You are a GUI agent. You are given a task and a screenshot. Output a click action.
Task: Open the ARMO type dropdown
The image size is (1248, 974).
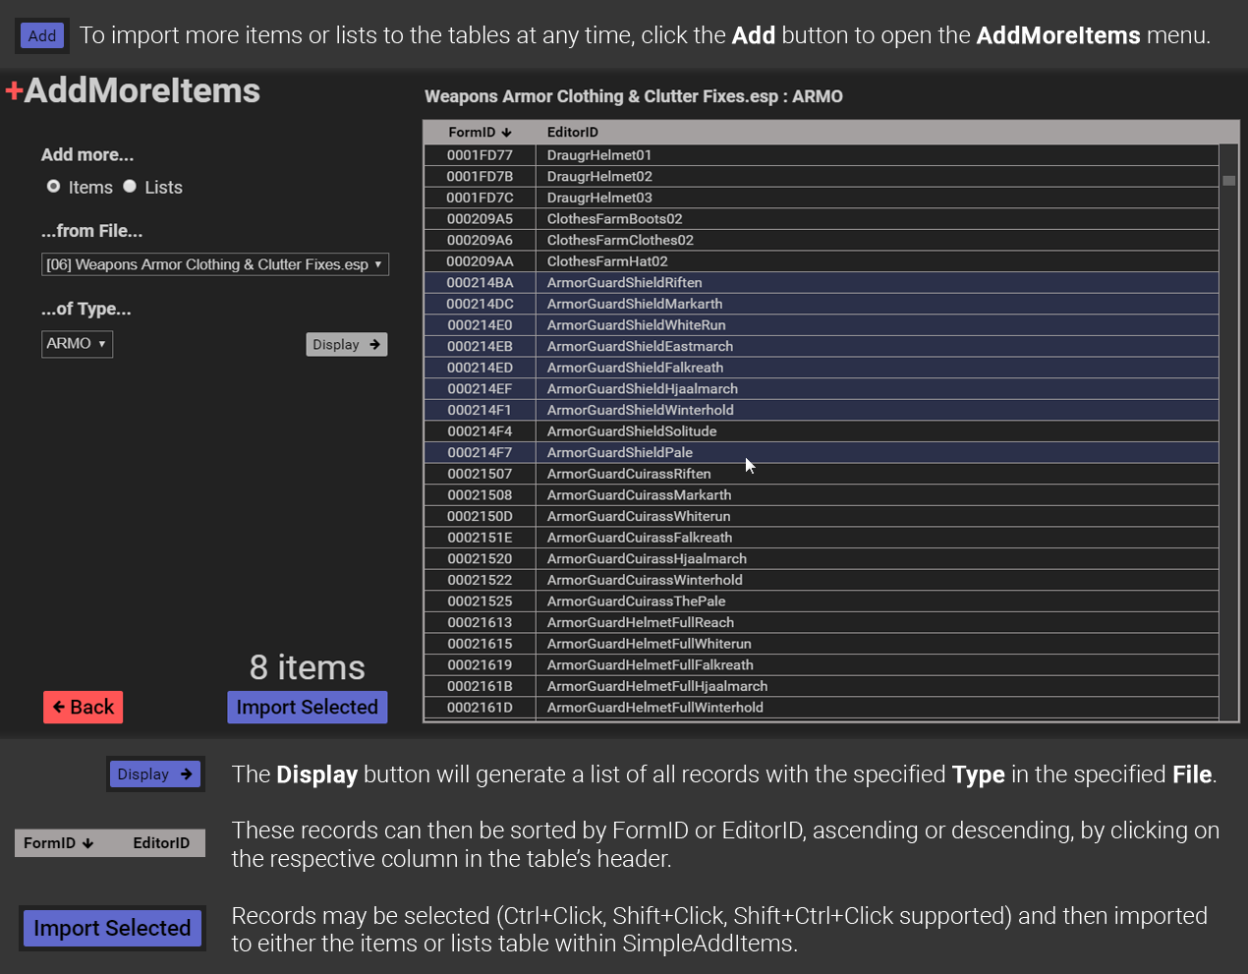click(x=77, y=344)
